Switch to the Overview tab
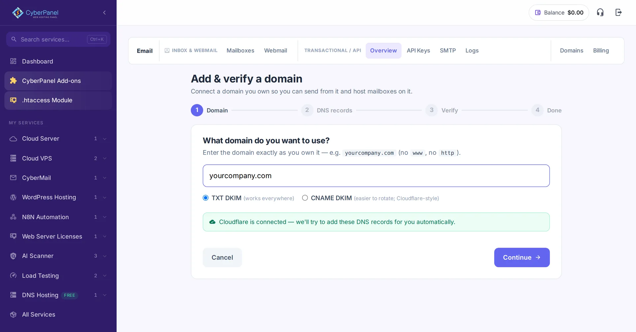636x332 pixels. pyautogui.click(x=383, y=51)
